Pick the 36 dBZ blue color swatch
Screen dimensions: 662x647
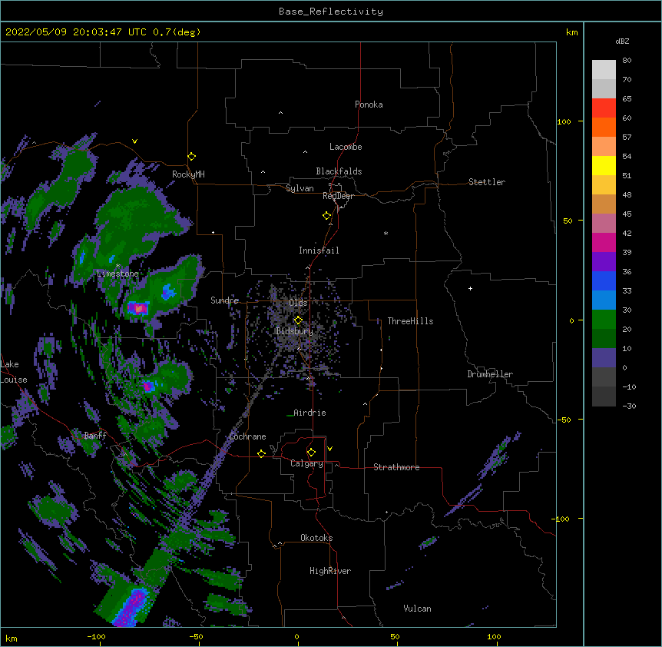tap(604, 280)
